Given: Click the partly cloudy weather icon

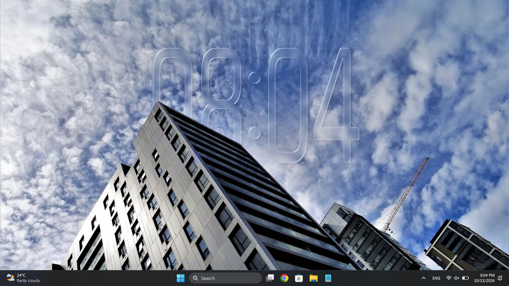Looking at the screenshot, I should (x=10, y=278).
